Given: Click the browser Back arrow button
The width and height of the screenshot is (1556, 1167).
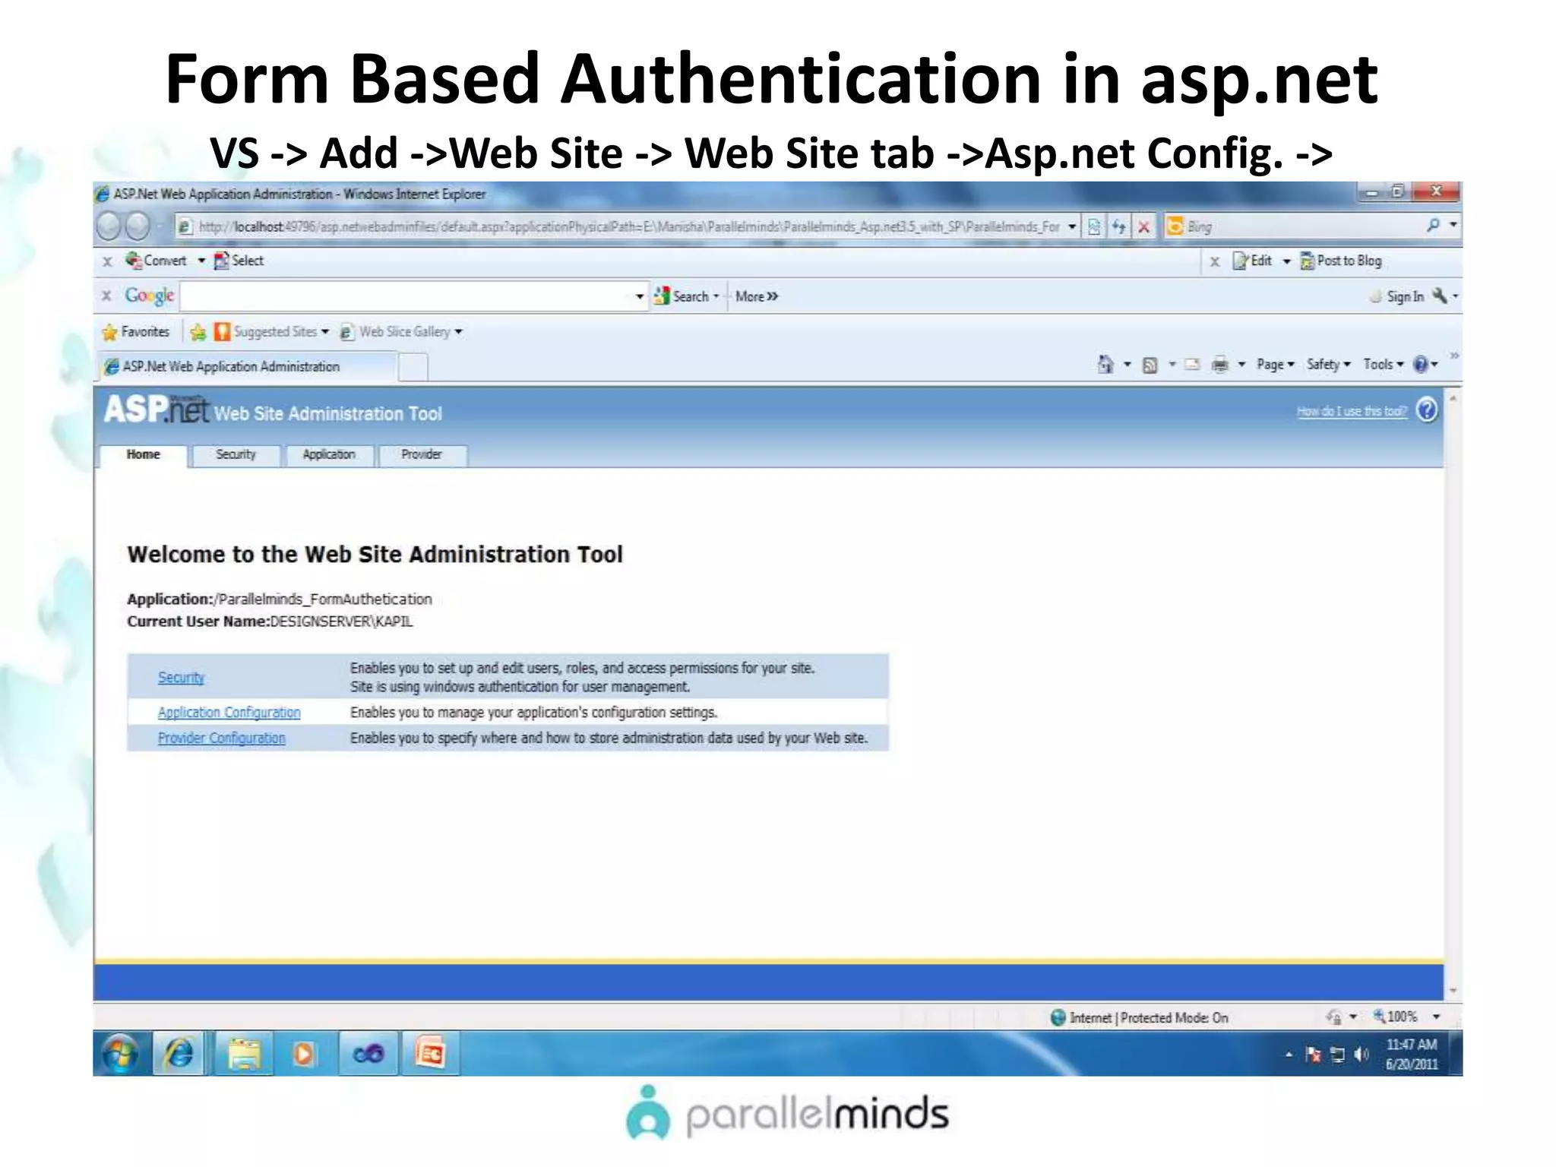Looking at the screenshot, I should pos(109,226).
